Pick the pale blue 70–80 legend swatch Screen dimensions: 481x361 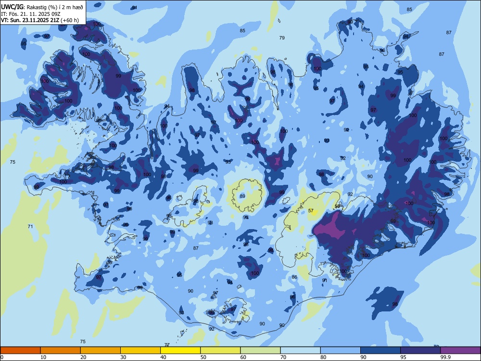click(301, 350)
